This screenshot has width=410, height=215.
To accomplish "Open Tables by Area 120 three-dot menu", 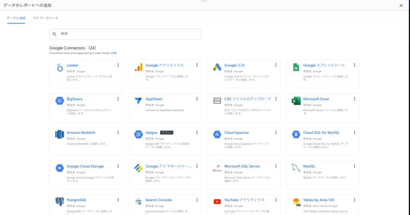I will pyautogui.click(x=355, y=199).
